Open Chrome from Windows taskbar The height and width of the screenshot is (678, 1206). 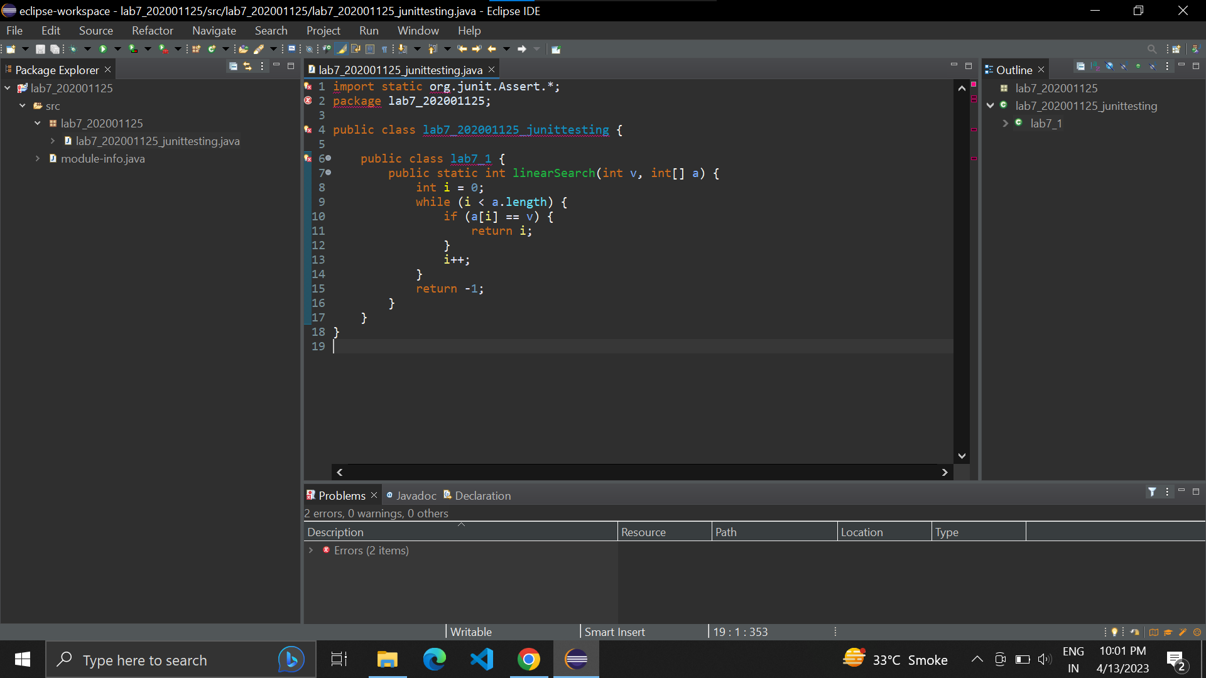529,659
